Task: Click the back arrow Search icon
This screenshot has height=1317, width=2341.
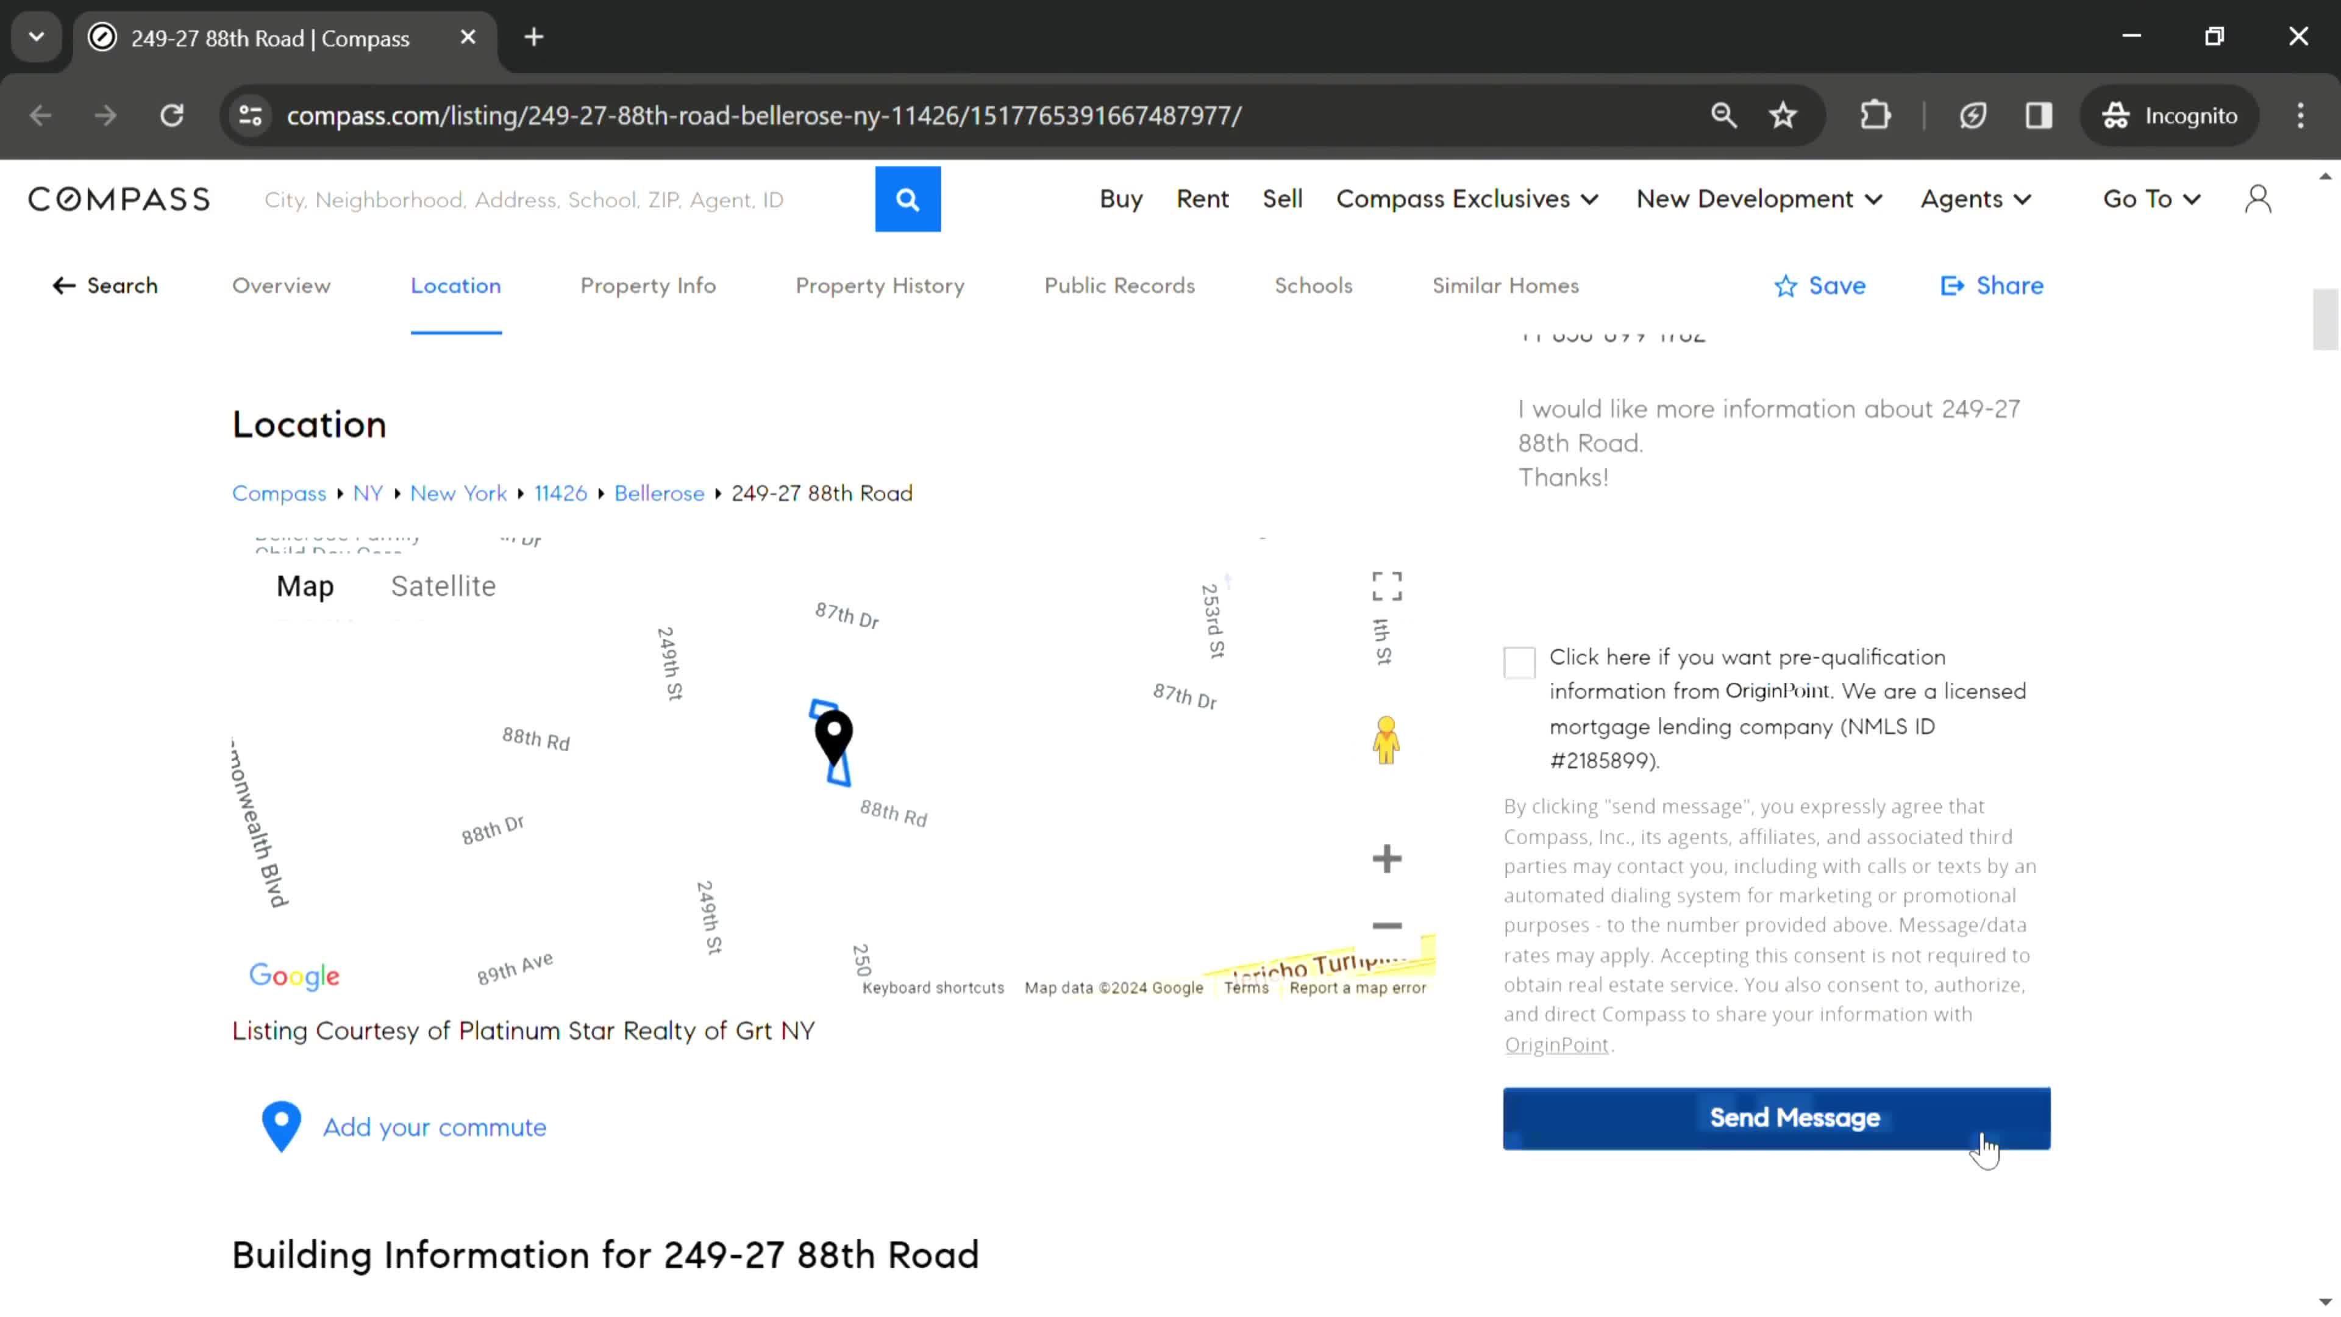Action: pos(64,286)
